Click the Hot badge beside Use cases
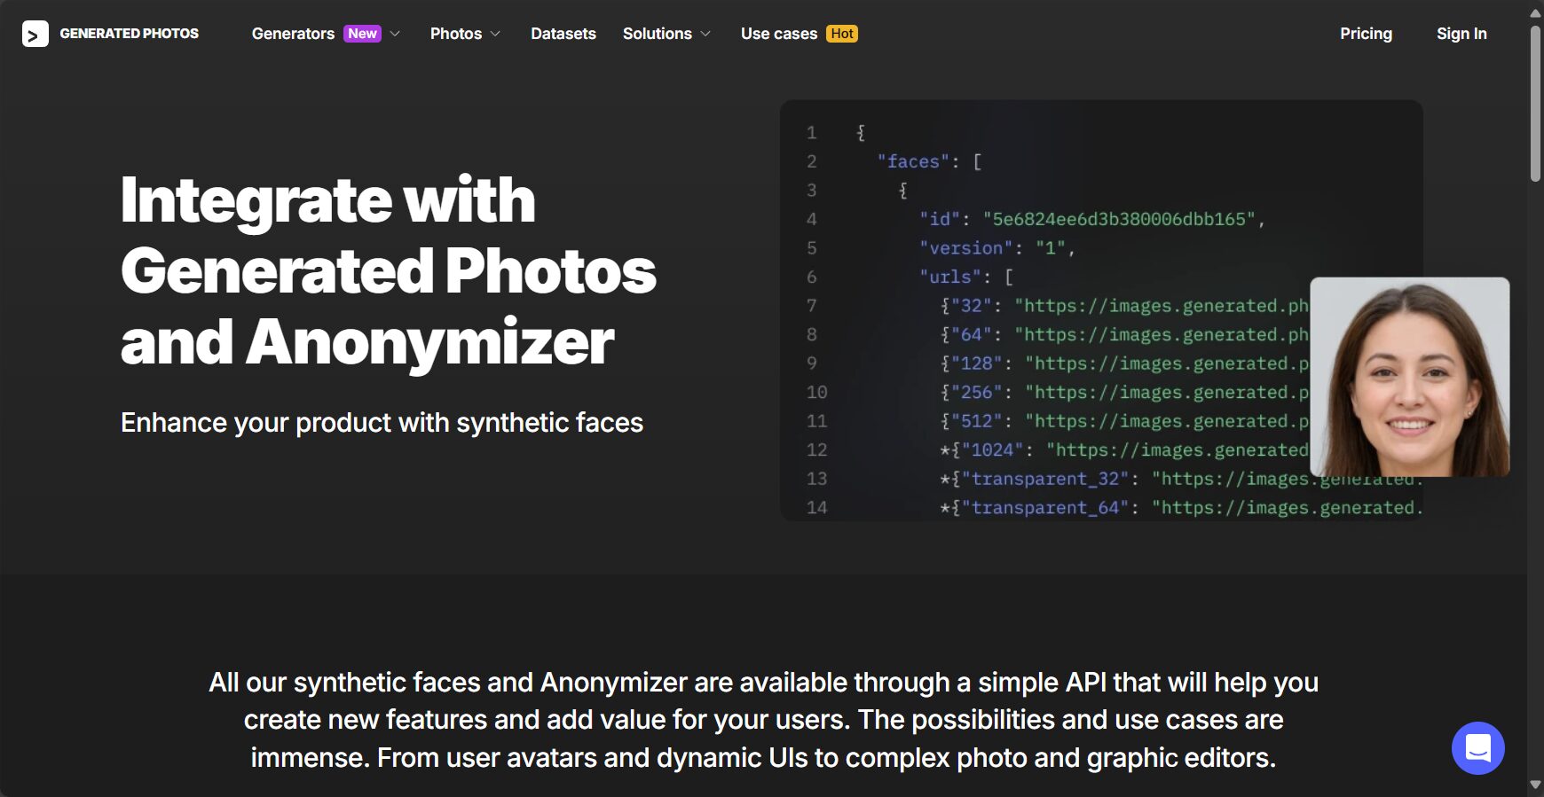The image size is (1544, 797). 842,34
